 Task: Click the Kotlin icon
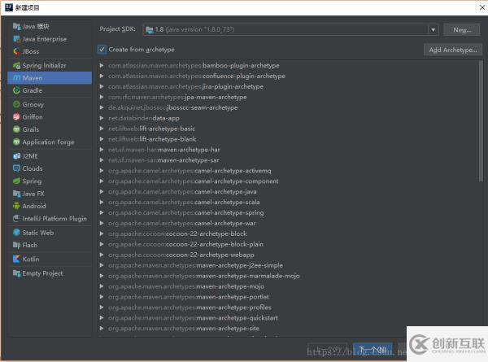coord(16,259)
